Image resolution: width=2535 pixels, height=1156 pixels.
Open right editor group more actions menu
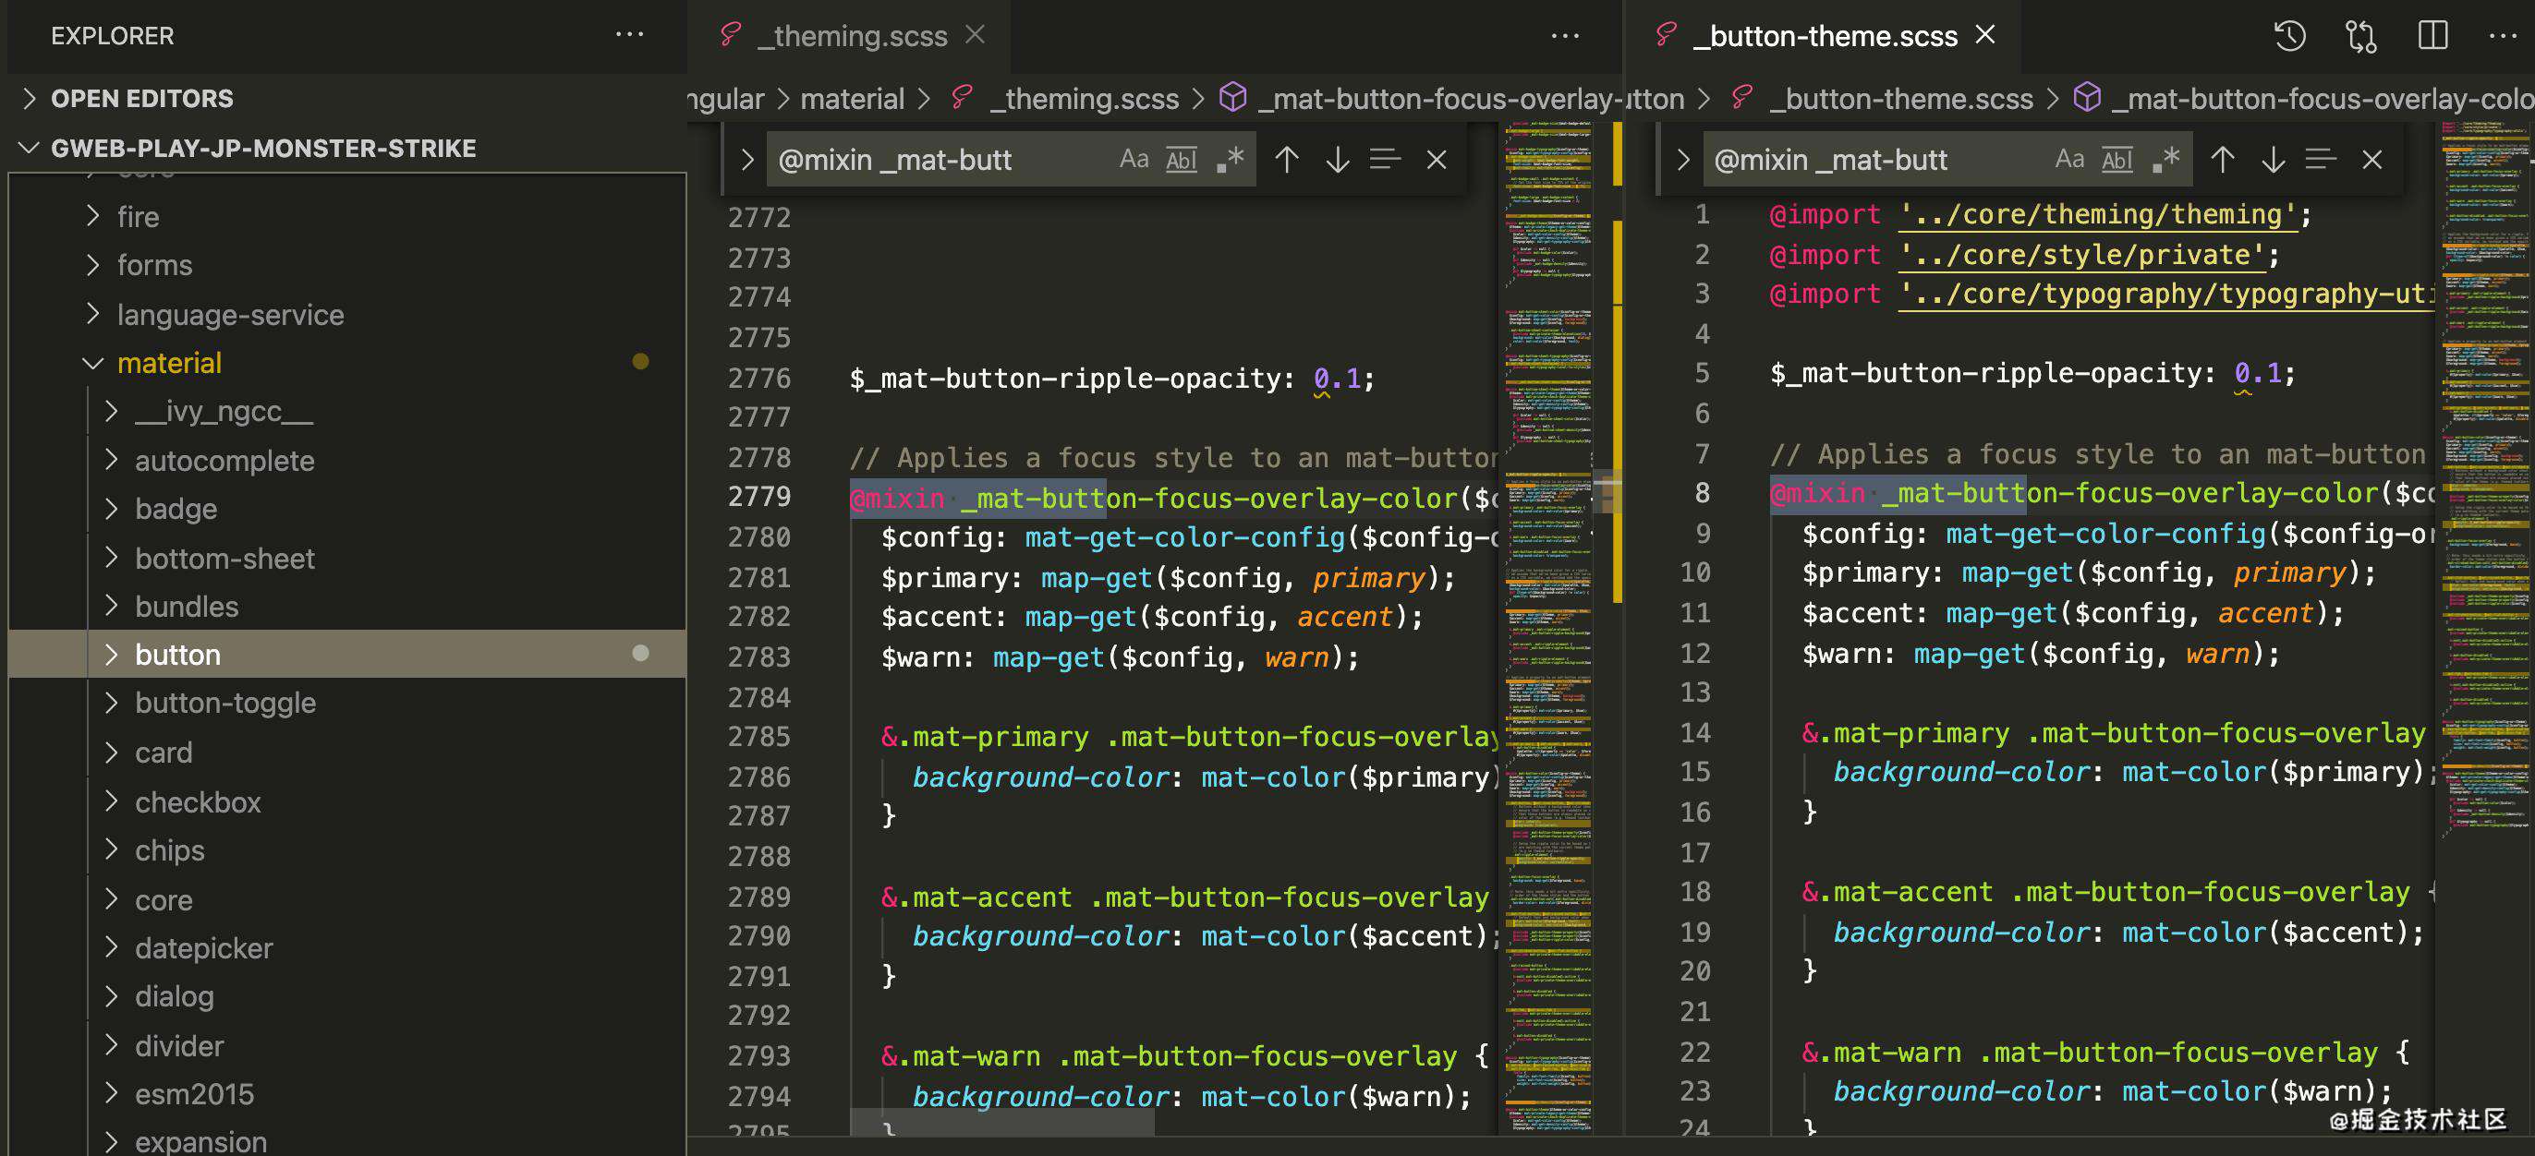tap(2502, 36)
